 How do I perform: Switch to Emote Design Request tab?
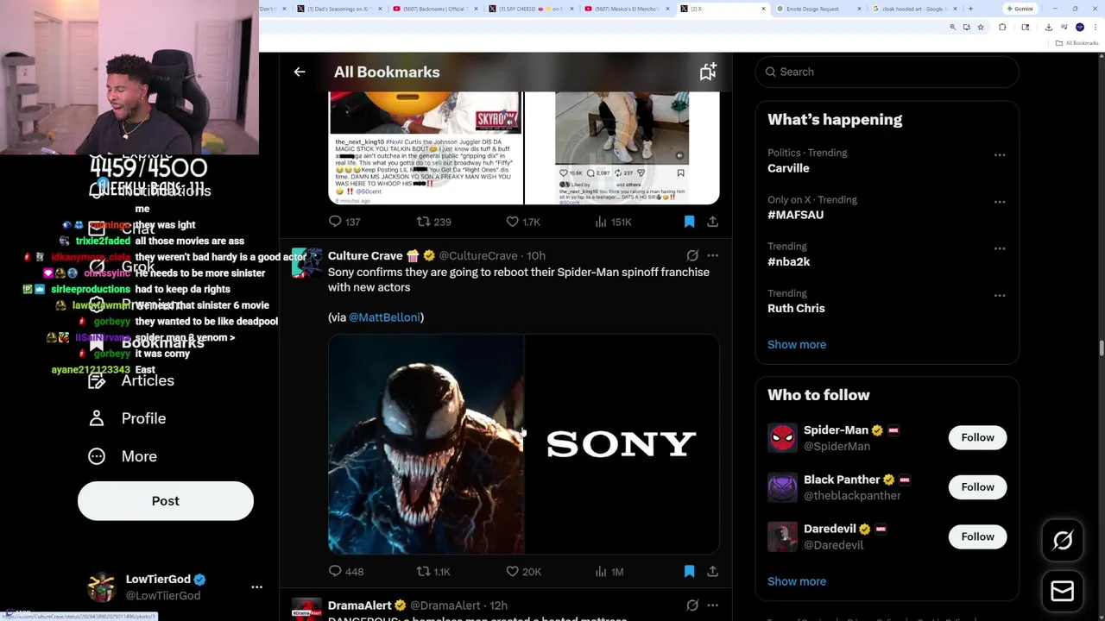(x=817, y=9)
